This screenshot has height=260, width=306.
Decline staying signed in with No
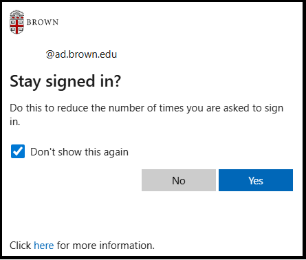pos(179,180)
